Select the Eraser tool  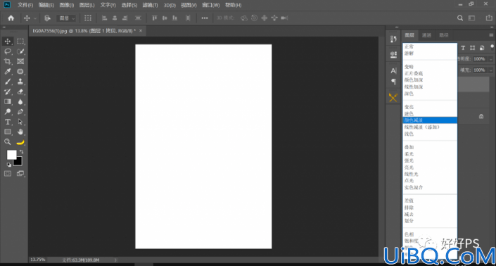click(20, 91)
